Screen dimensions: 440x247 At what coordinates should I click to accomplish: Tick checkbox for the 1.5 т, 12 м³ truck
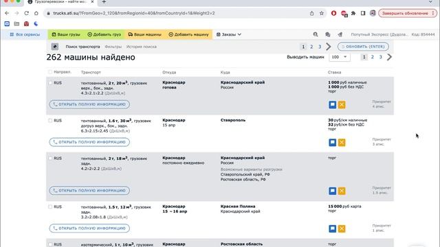(x=50, y=207)
